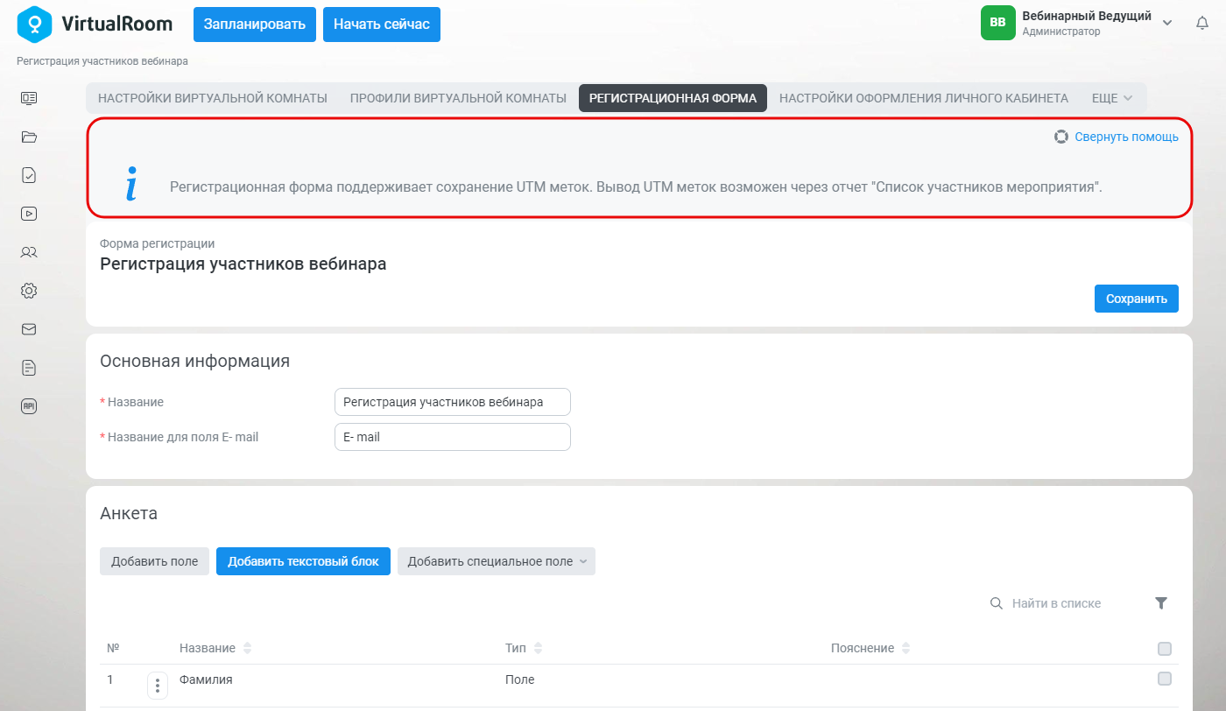Open НАСТРОЙКИ ОФОРМЛЕНИЯ ЛИЧНОГО КАБИНЕТА tab
The width and height of the screenshot is (1226, 711).
tap(924, 98)
